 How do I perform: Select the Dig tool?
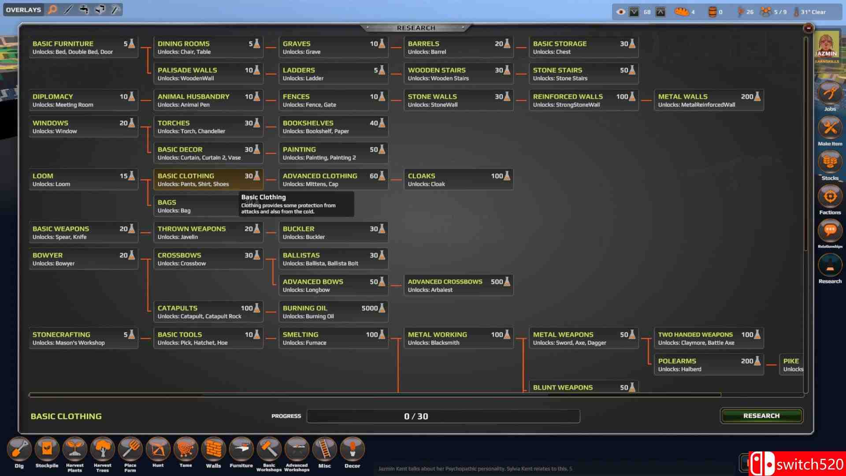tap(19, 450)
